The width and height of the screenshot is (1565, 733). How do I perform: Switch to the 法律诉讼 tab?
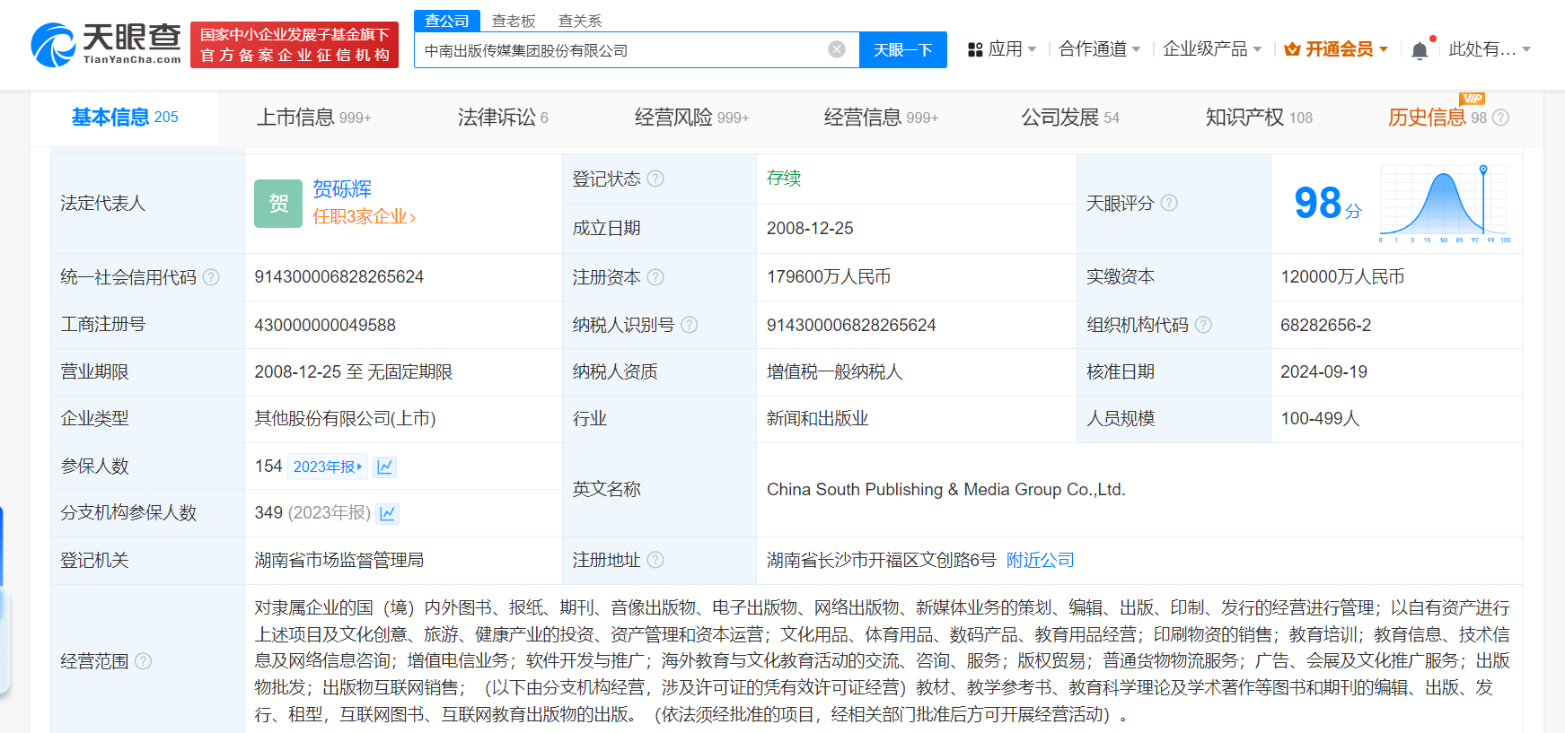click(502, 118)
